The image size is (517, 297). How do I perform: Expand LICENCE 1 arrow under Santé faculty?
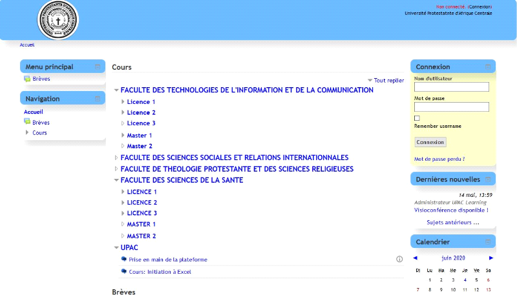123,192
